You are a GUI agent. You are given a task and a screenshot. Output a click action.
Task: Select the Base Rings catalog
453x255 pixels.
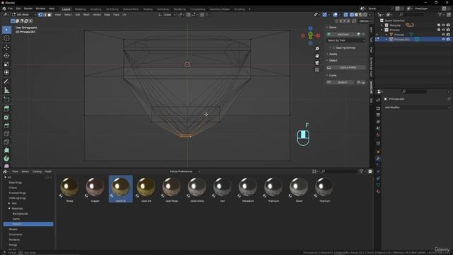16,183
